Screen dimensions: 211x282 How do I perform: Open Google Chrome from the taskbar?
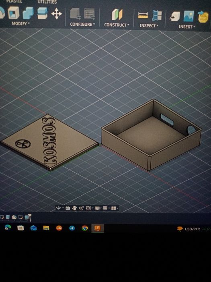pyautogui.click(x=85, y=228)
